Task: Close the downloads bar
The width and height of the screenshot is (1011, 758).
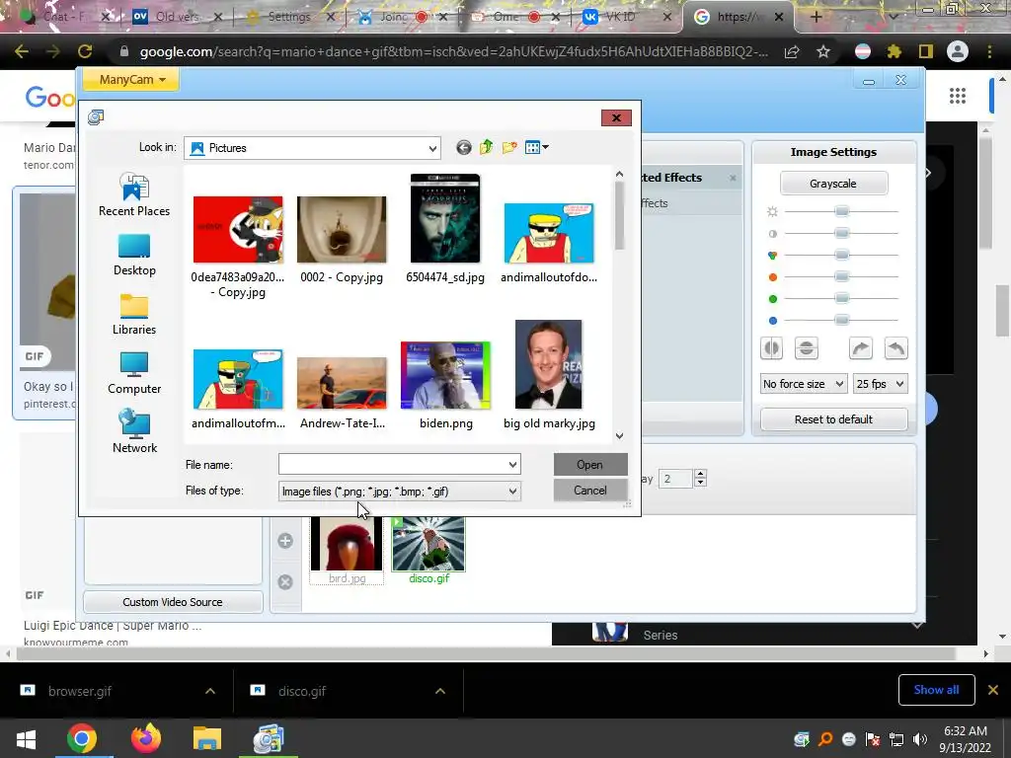Action: [x=993, y=690]
